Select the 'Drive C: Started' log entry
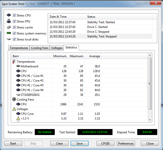 click(100, 27)
